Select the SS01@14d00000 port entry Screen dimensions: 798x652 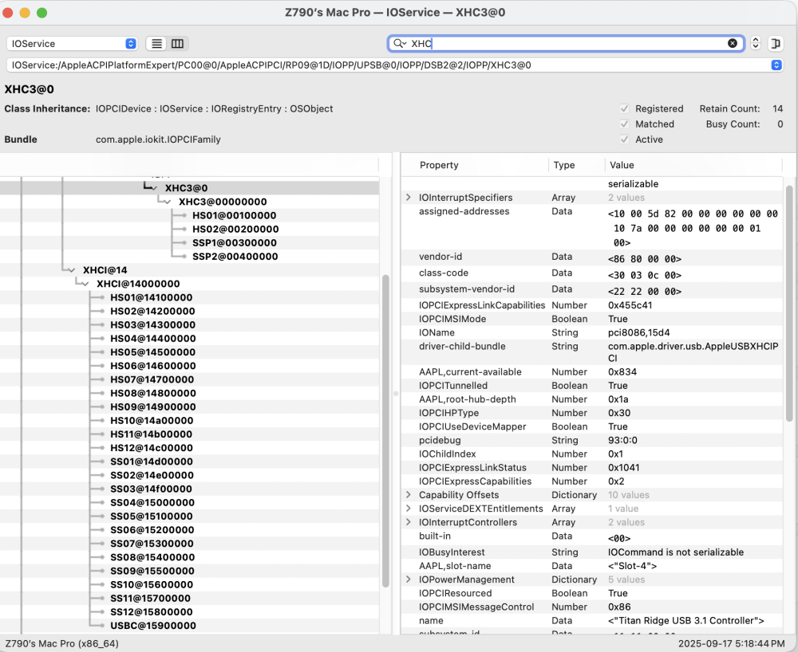click(152, 462)
